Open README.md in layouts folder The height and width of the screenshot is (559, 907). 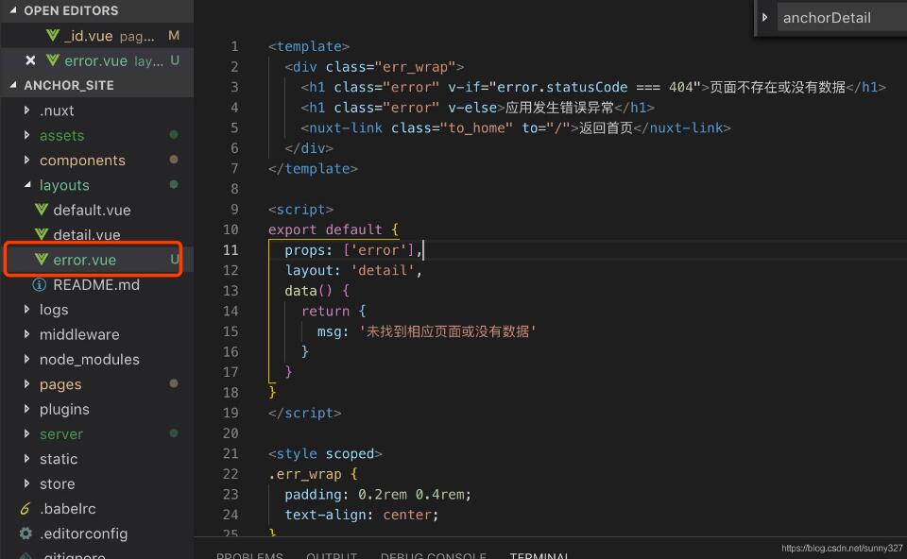(x=96, y=284)
